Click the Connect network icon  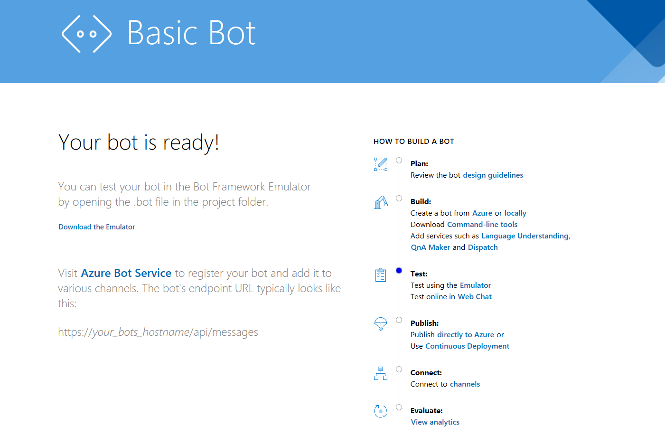381,373
